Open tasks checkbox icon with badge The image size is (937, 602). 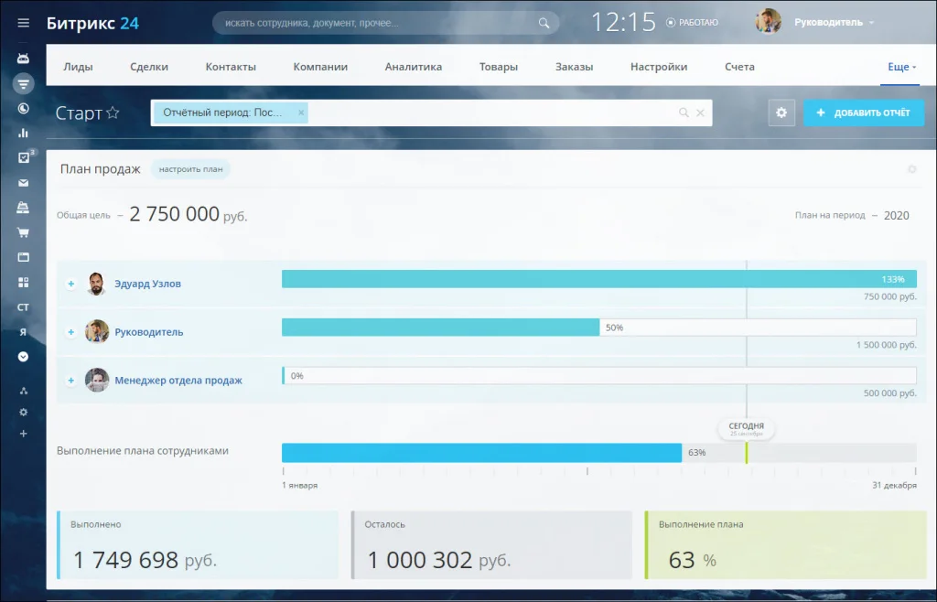(x=24, y=157)
